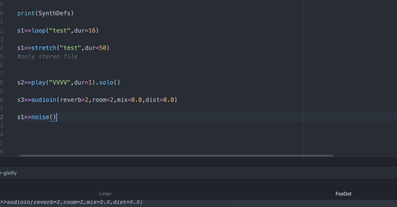This screenshot has height=207, width=397.
Task: Switch to the Linter tab
Action: 105,194
